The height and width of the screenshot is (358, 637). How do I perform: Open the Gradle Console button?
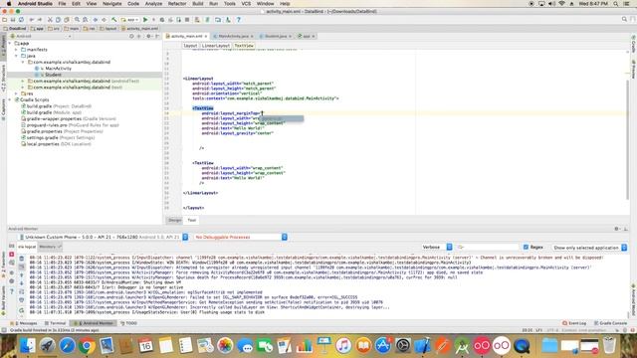[x=610, y=323]
